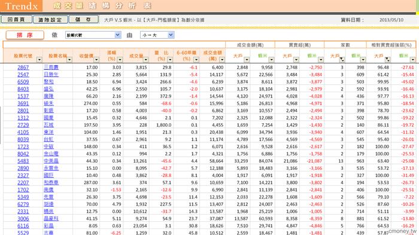Open stock code link 6279
Screen dimensions: 419x235
(23, 205)
